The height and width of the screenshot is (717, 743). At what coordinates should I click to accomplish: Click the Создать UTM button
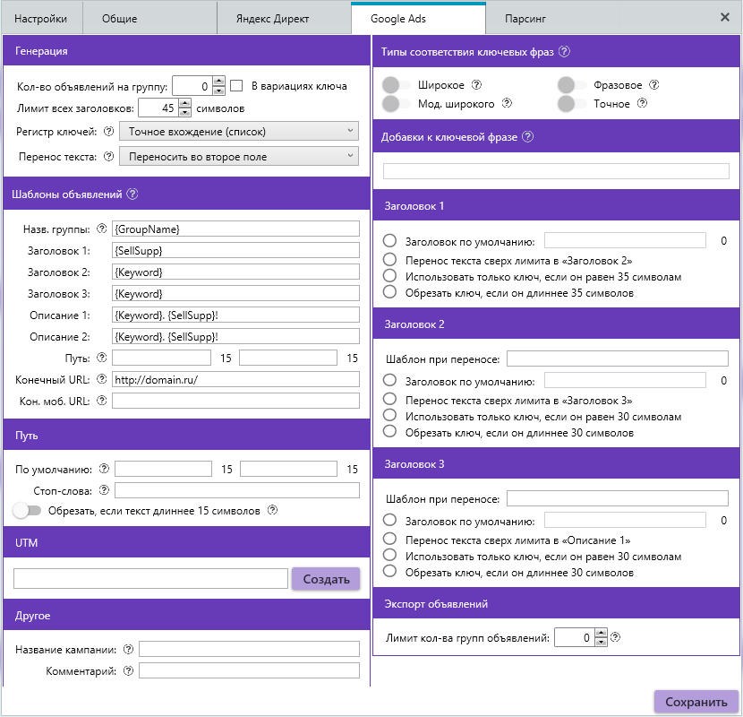tap(326, 579)
